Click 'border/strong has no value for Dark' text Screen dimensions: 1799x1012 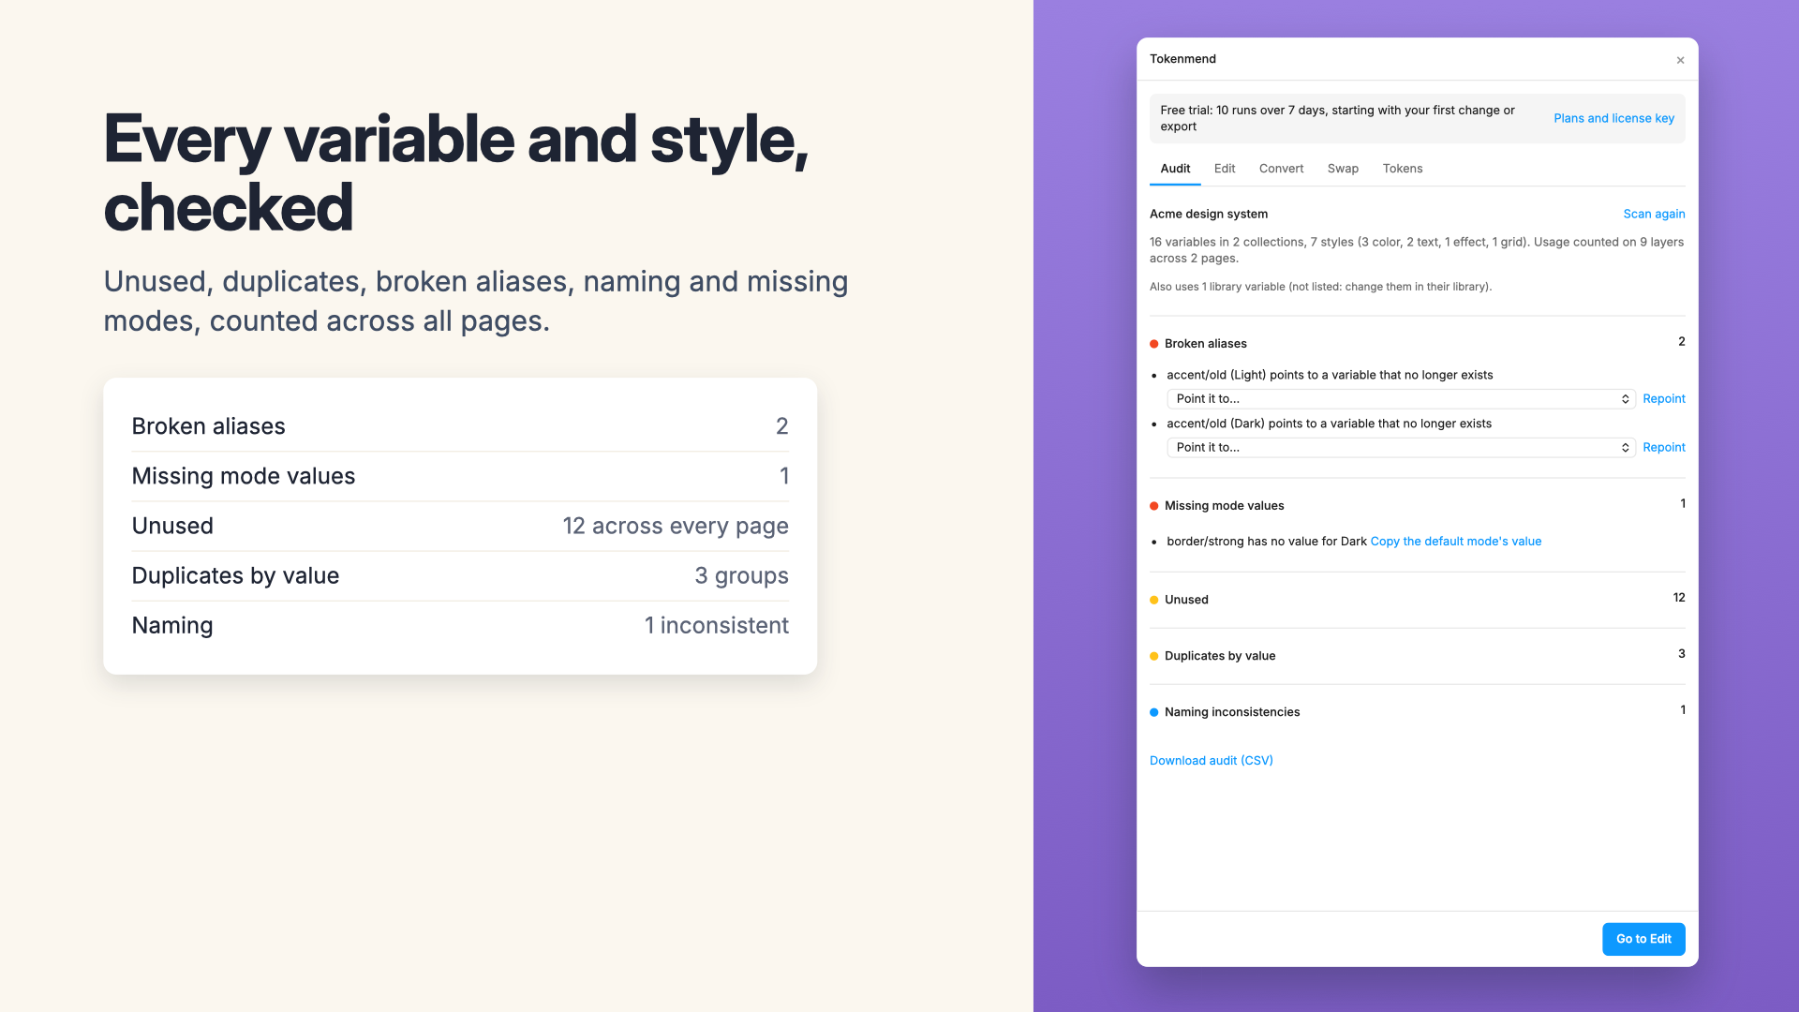1267,542
